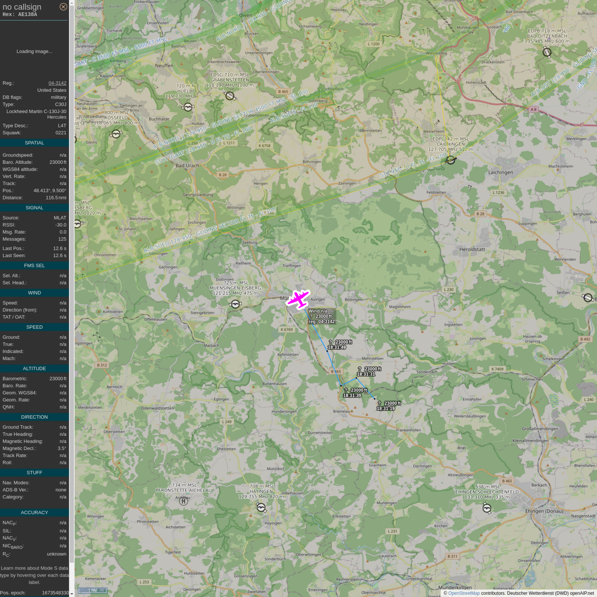
Task: Select the Laichingen EDPJ airfield icon
Action: point(451,160)
